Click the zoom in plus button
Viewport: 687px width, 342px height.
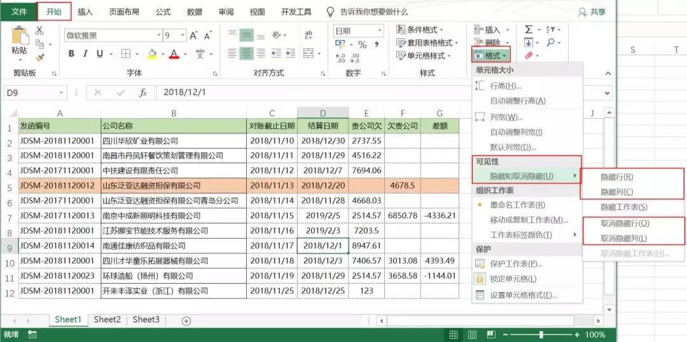(x=578, y=335)
